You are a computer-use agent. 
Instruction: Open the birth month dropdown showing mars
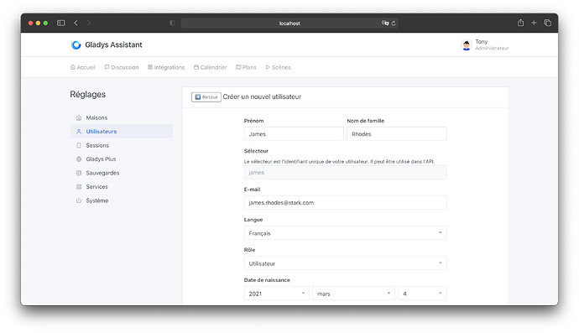tap(354, 294)
